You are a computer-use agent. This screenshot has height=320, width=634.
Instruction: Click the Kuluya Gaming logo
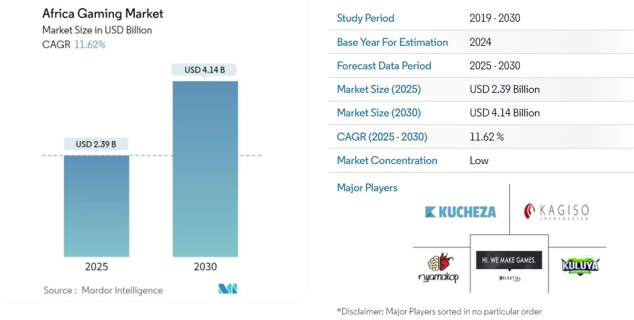click(x=581, y=265)
